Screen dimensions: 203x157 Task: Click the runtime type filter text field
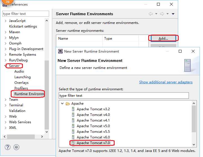[x=124, y=96]
